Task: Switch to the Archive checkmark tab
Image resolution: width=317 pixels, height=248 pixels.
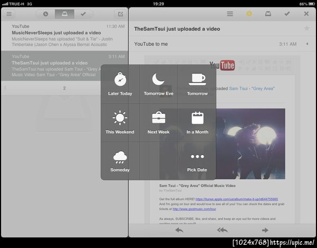Action: click(x=83, y=14)
